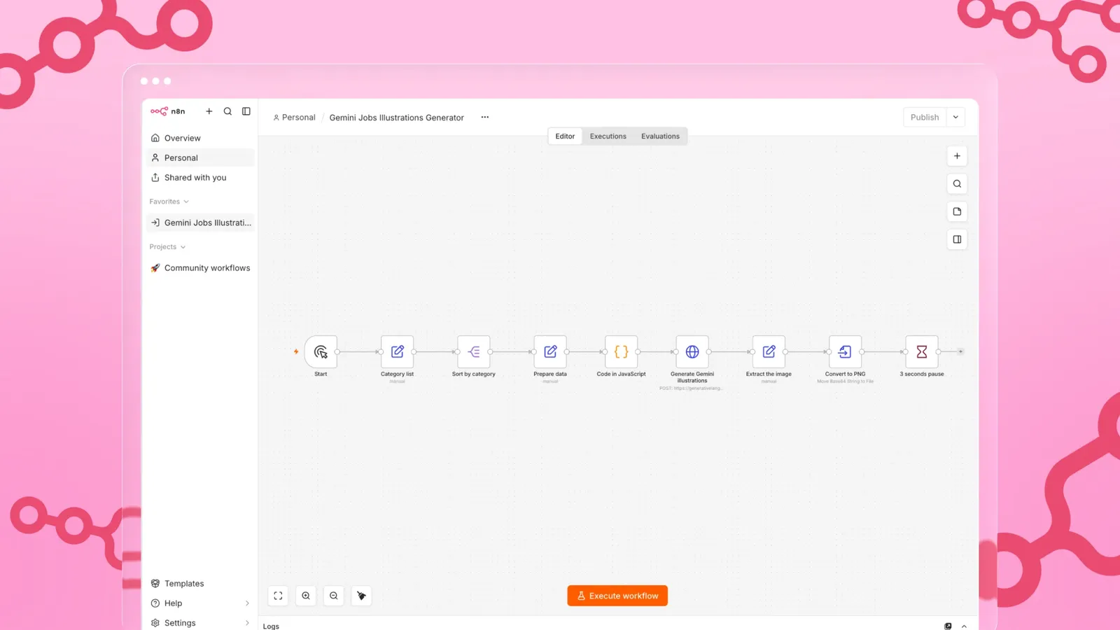The image size is (1120, 630).
Task: Select the Extract the image node
Action: [x=769, y=351]
